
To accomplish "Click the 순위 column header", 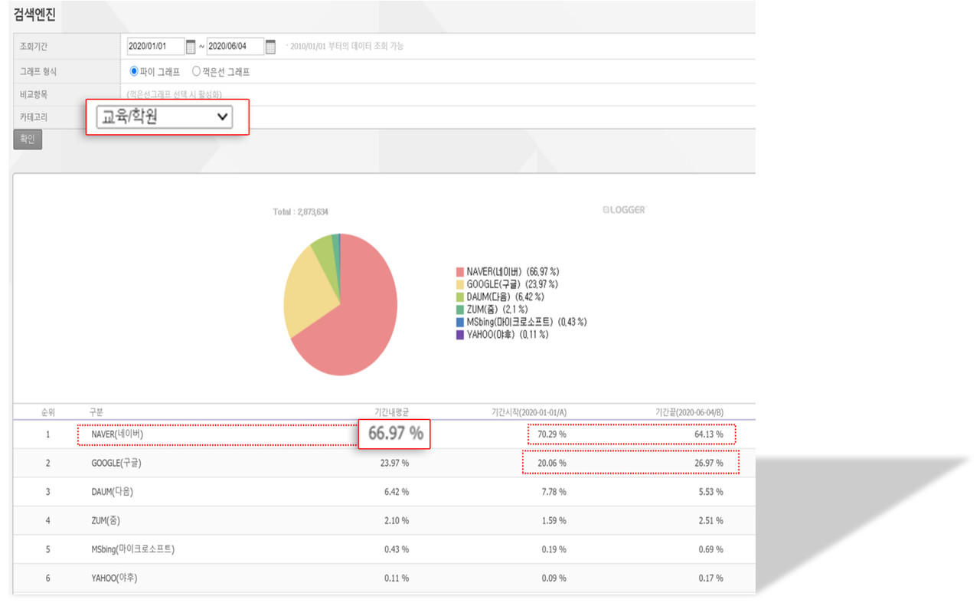I will point(47,412).
